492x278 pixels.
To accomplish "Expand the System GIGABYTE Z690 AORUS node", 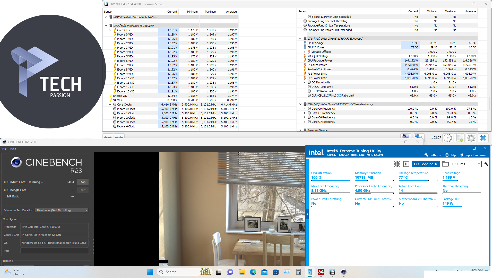I will pos(106,17).
